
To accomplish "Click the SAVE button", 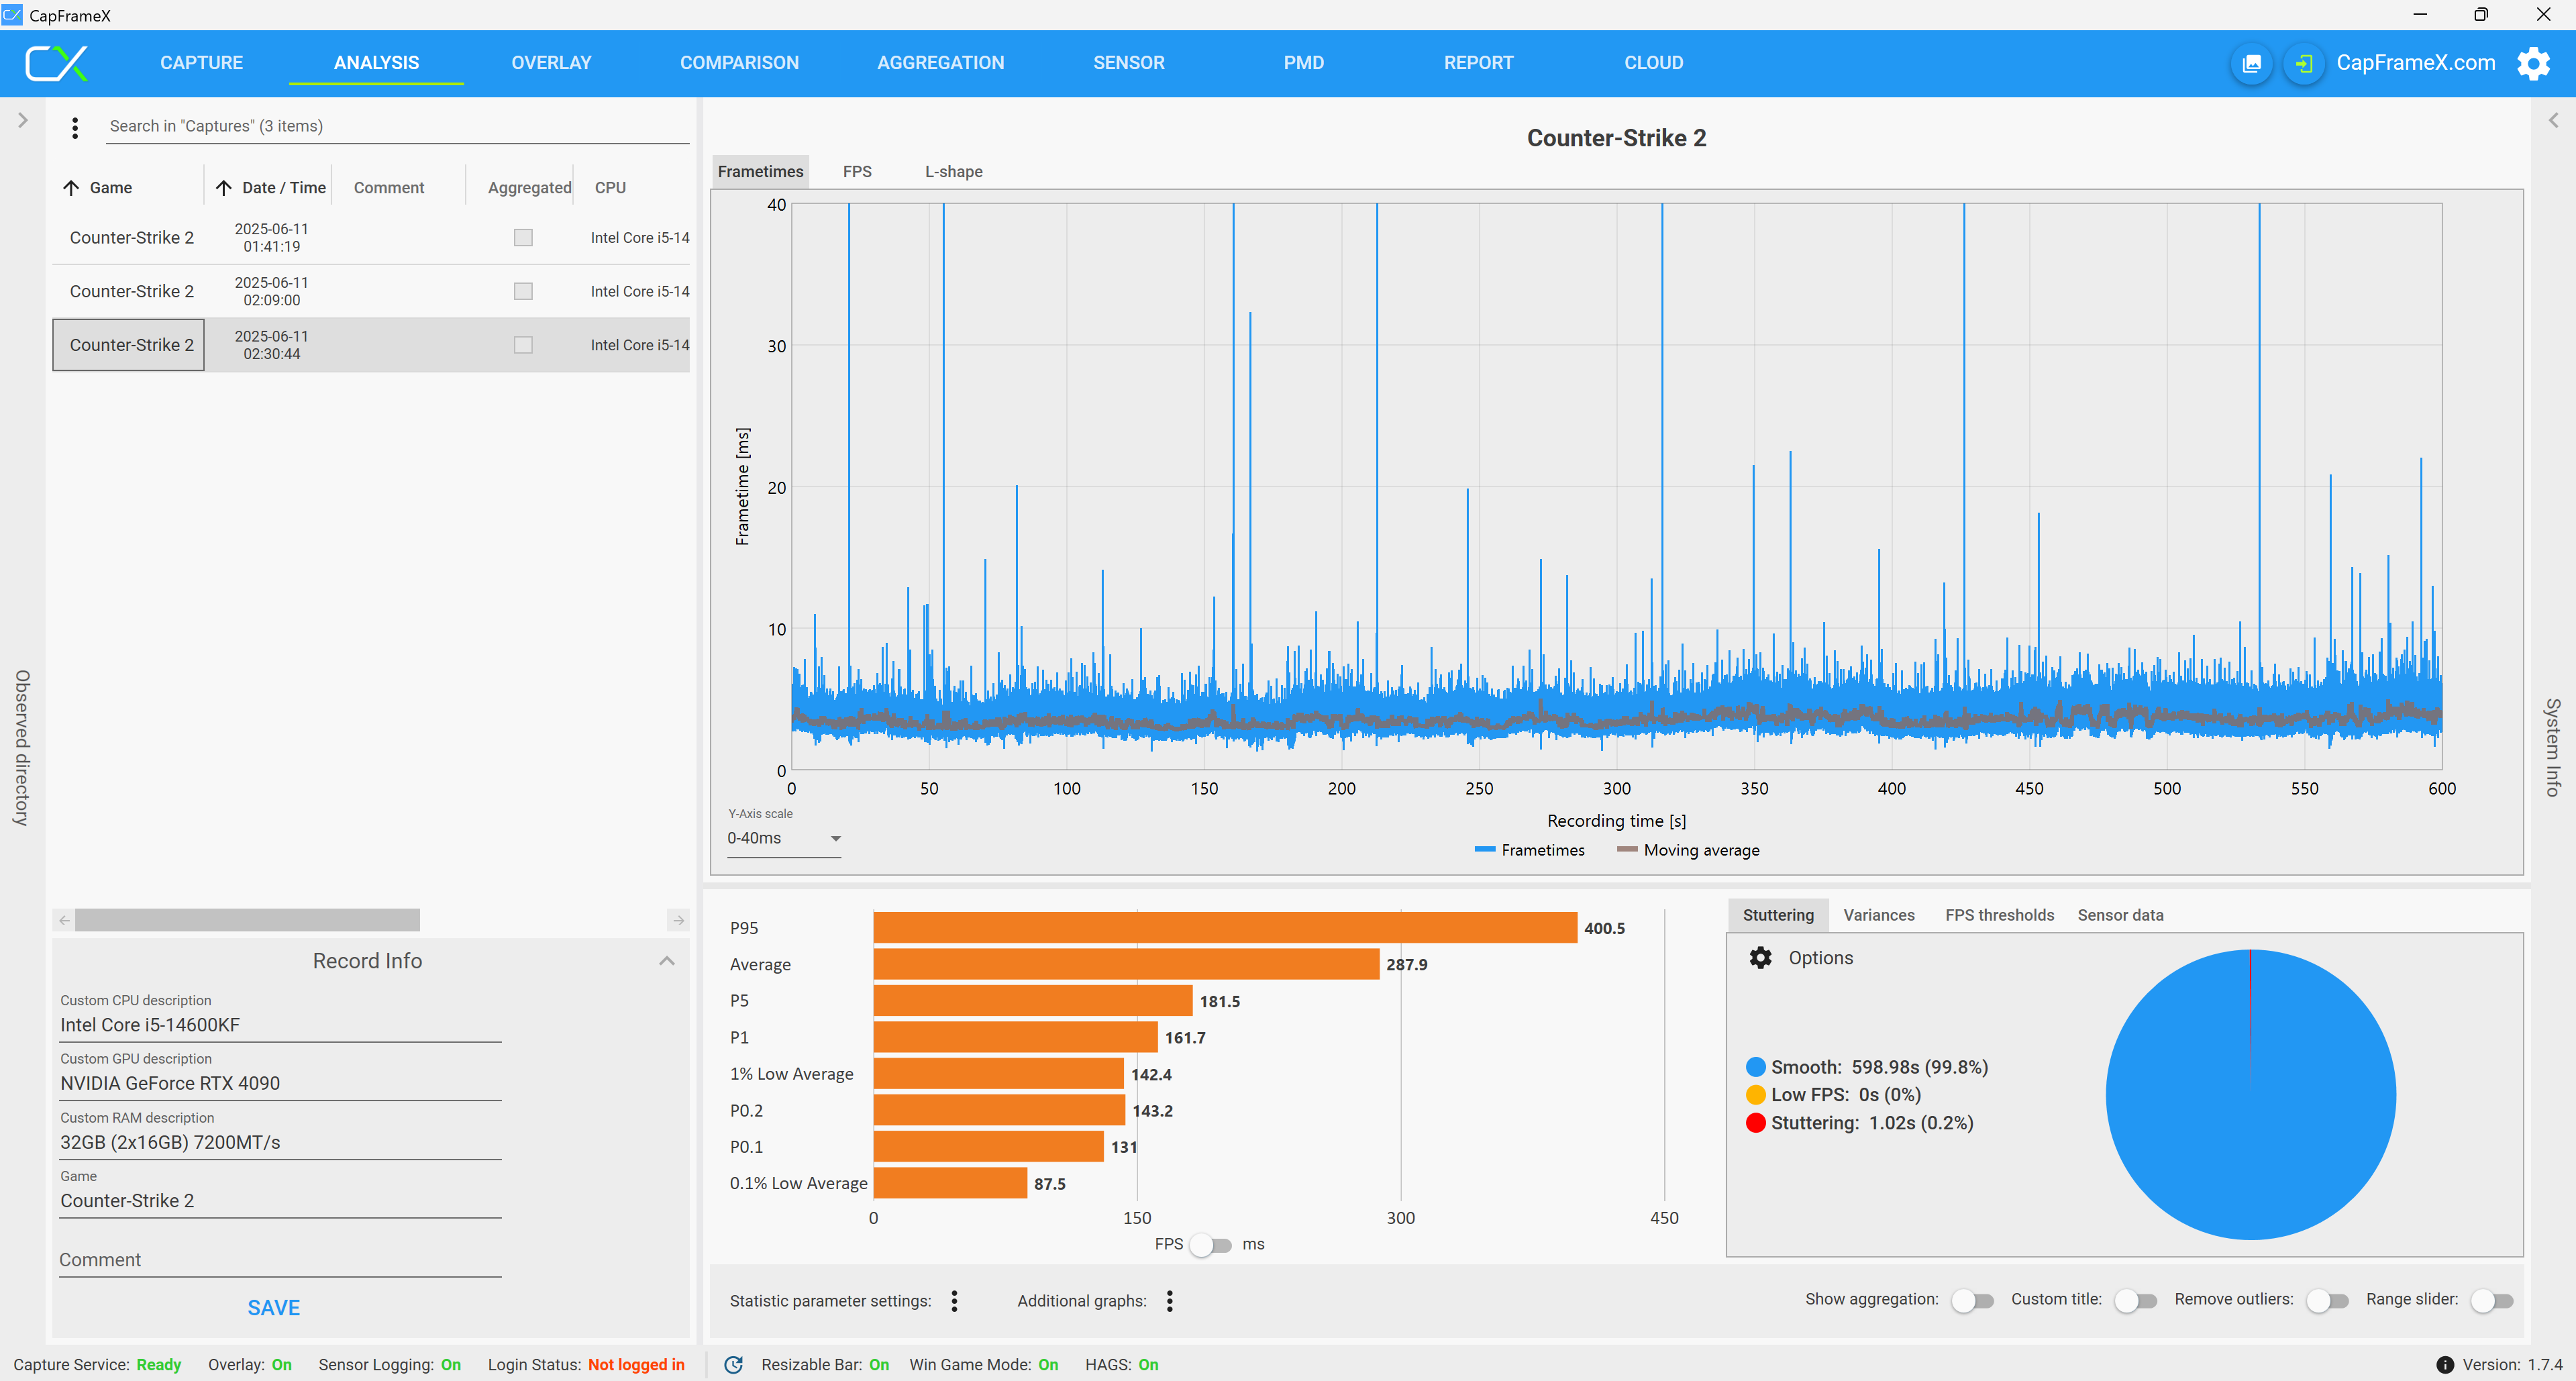I will pos(273,1307).
